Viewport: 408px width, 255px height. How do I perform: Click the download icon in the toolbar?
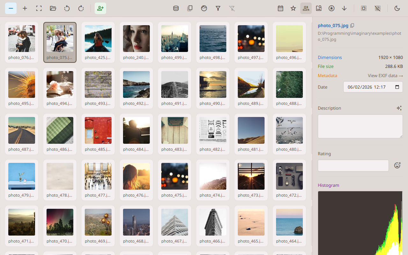[344, 8]
